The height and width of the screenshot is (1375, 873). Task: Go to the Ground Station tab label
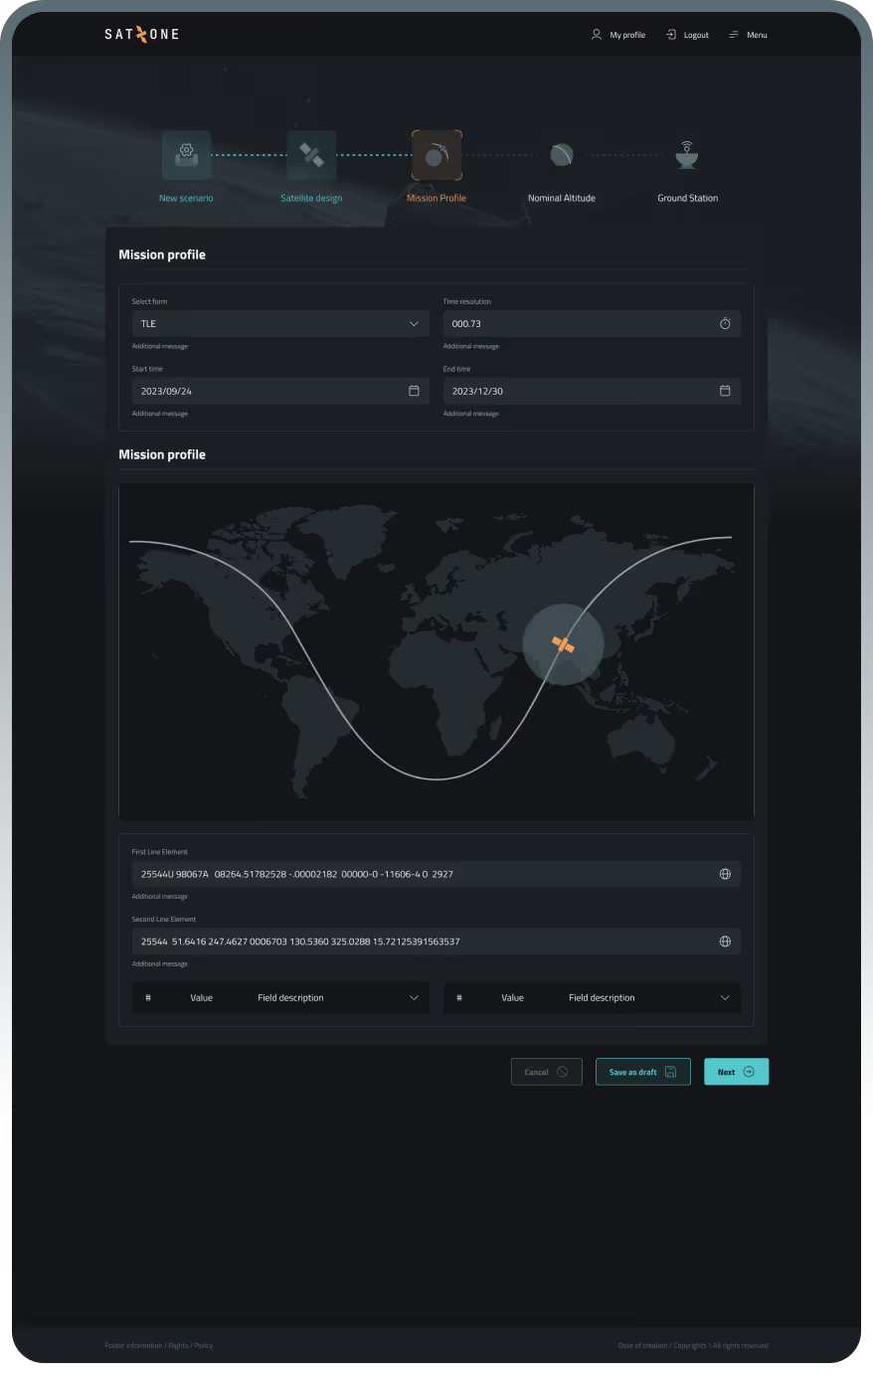pyautogui.click(x=687, y=198)
